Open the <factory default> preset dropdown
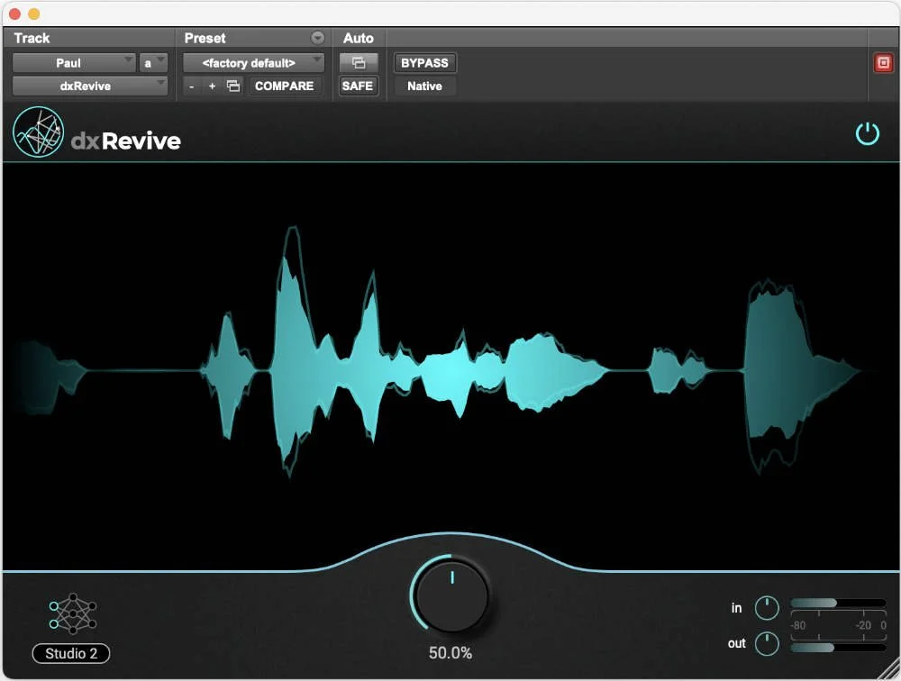This screenshot has height=681, width=901. [253, 62]
